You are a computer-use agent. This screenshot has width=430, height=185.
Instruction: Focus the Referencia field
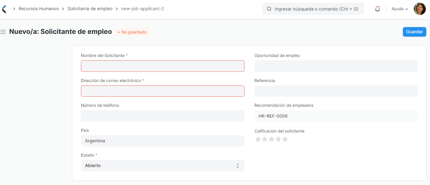click(336, 91)
